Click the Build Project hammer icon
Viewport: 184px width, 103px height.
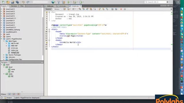(x=59, y=2)
